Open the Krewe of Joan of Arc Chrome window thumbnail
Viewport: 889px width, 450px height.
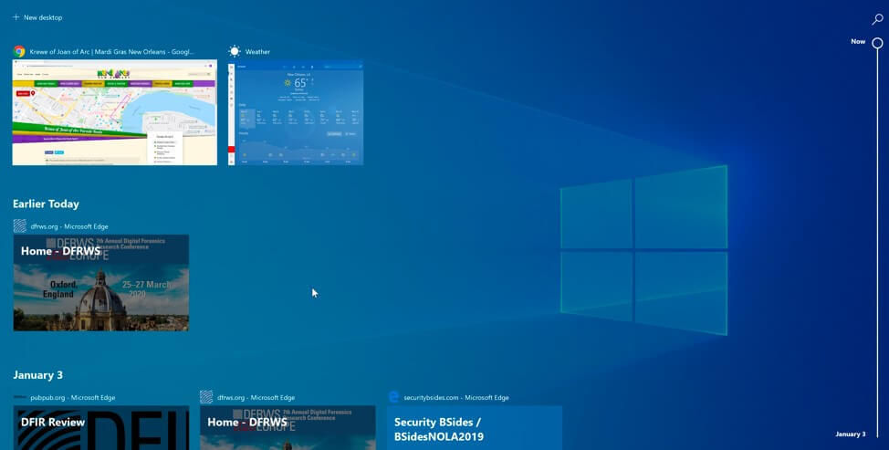[114, 112]
